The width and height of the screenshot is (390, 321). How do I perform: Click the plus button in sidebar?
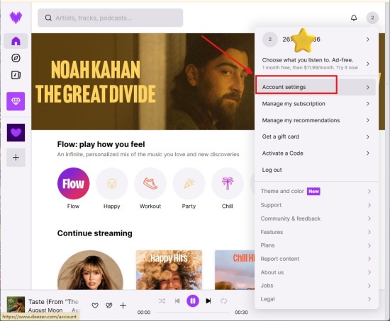click(x=16, y=157)
